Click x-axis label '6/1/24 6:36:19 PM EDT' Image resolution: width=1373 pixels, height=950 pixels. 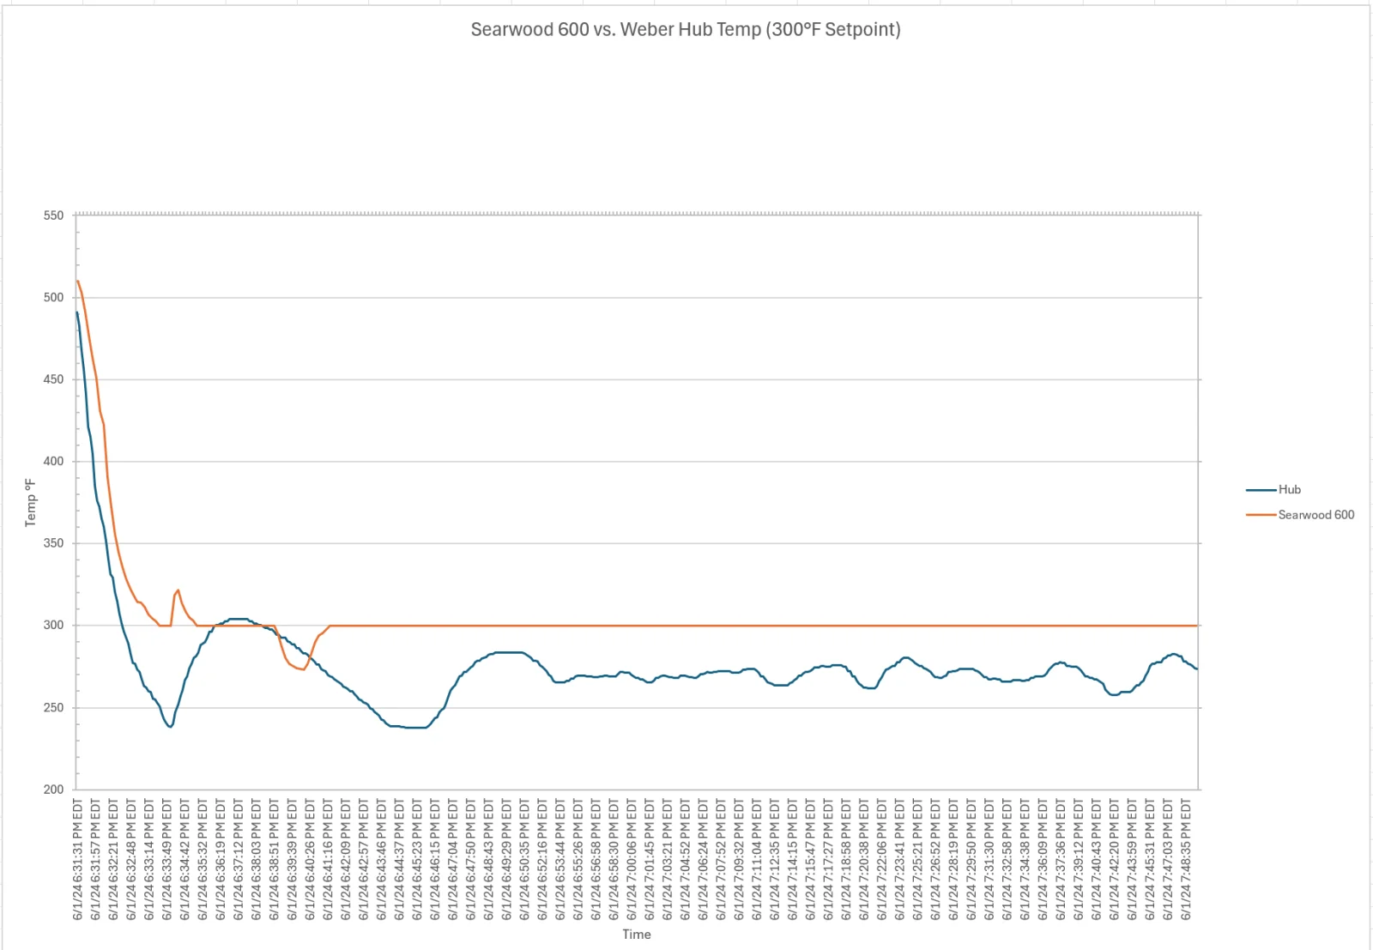pos(221,860)
